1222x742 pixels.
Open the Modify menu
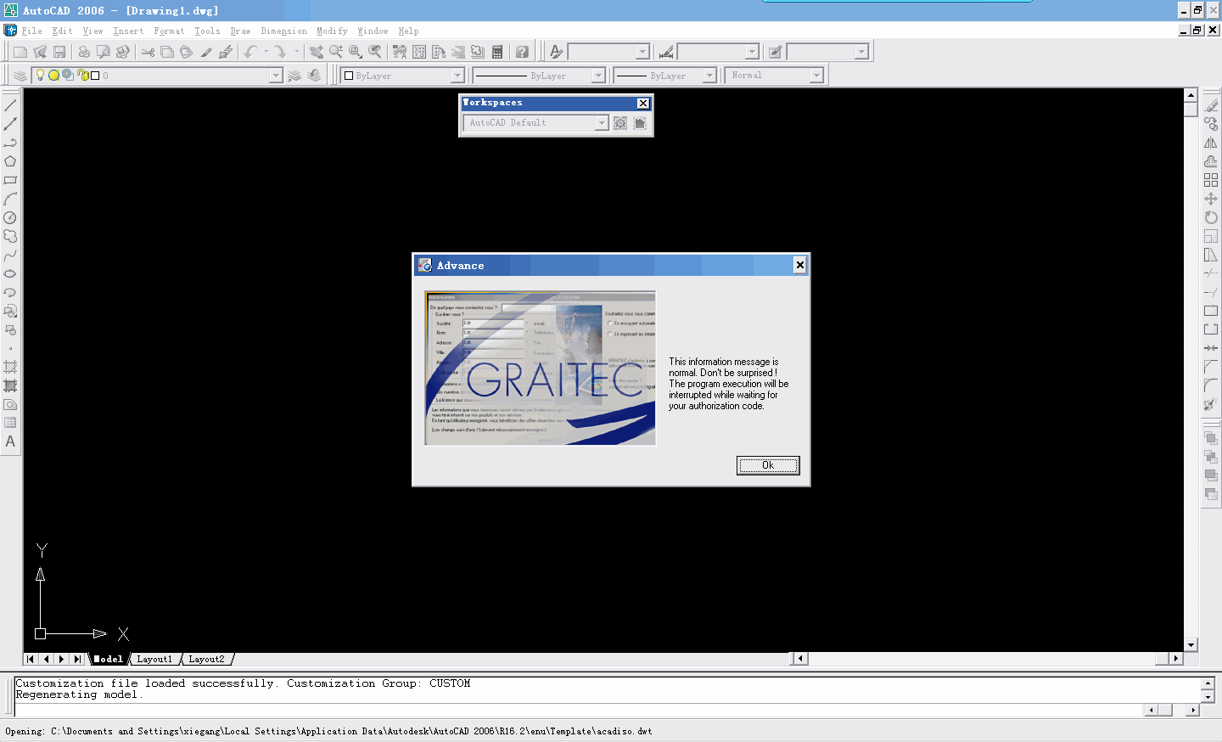[x=332, y=31]
